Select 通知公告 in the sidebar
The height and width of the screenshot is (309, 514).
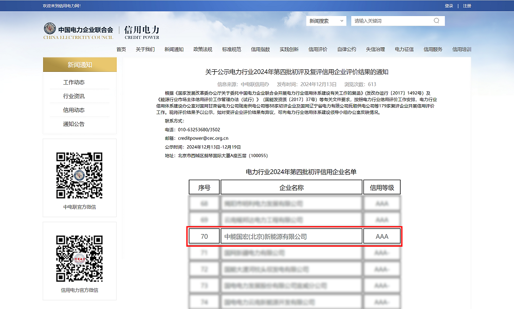pos(74,124)
